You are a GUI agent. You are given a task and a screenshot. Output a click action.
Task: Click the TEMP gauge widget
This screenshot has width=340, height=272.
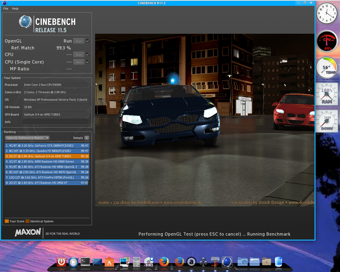tap(327, 67)
